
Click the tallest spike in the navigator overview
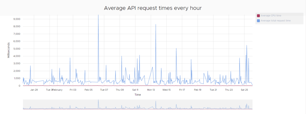tap(98, 100)
